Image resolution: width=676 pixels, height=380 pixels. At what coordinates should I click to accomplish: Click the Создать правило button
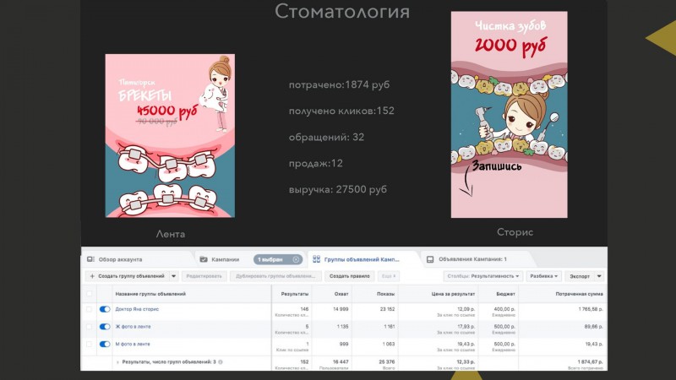click(x=349, y=276)
